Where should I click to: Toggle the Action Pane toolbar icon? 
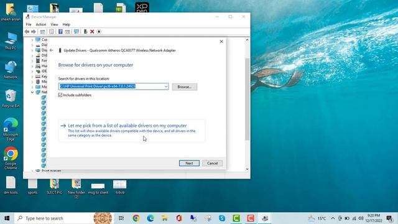coord(67,32)
